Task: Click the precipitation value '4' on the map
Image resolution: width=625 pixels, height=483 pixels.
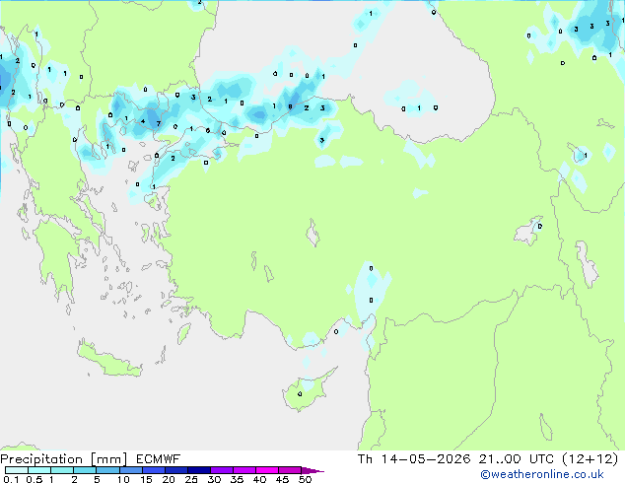Action: tap(142, 121)
